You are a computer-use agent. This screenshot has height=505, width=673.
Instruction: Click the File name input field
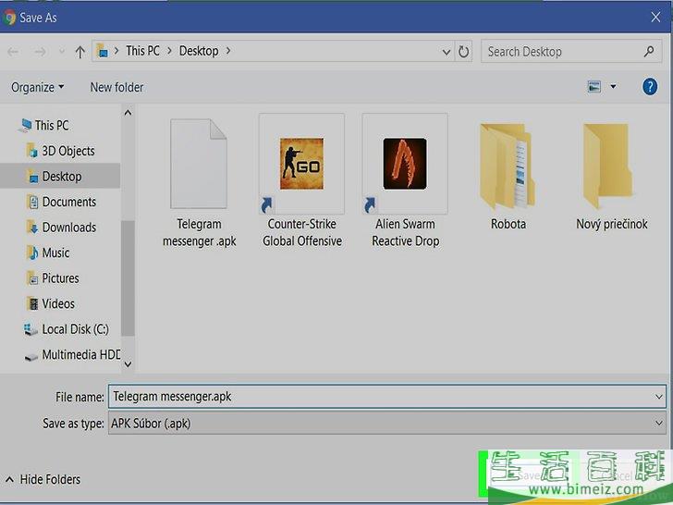(387, 397)
